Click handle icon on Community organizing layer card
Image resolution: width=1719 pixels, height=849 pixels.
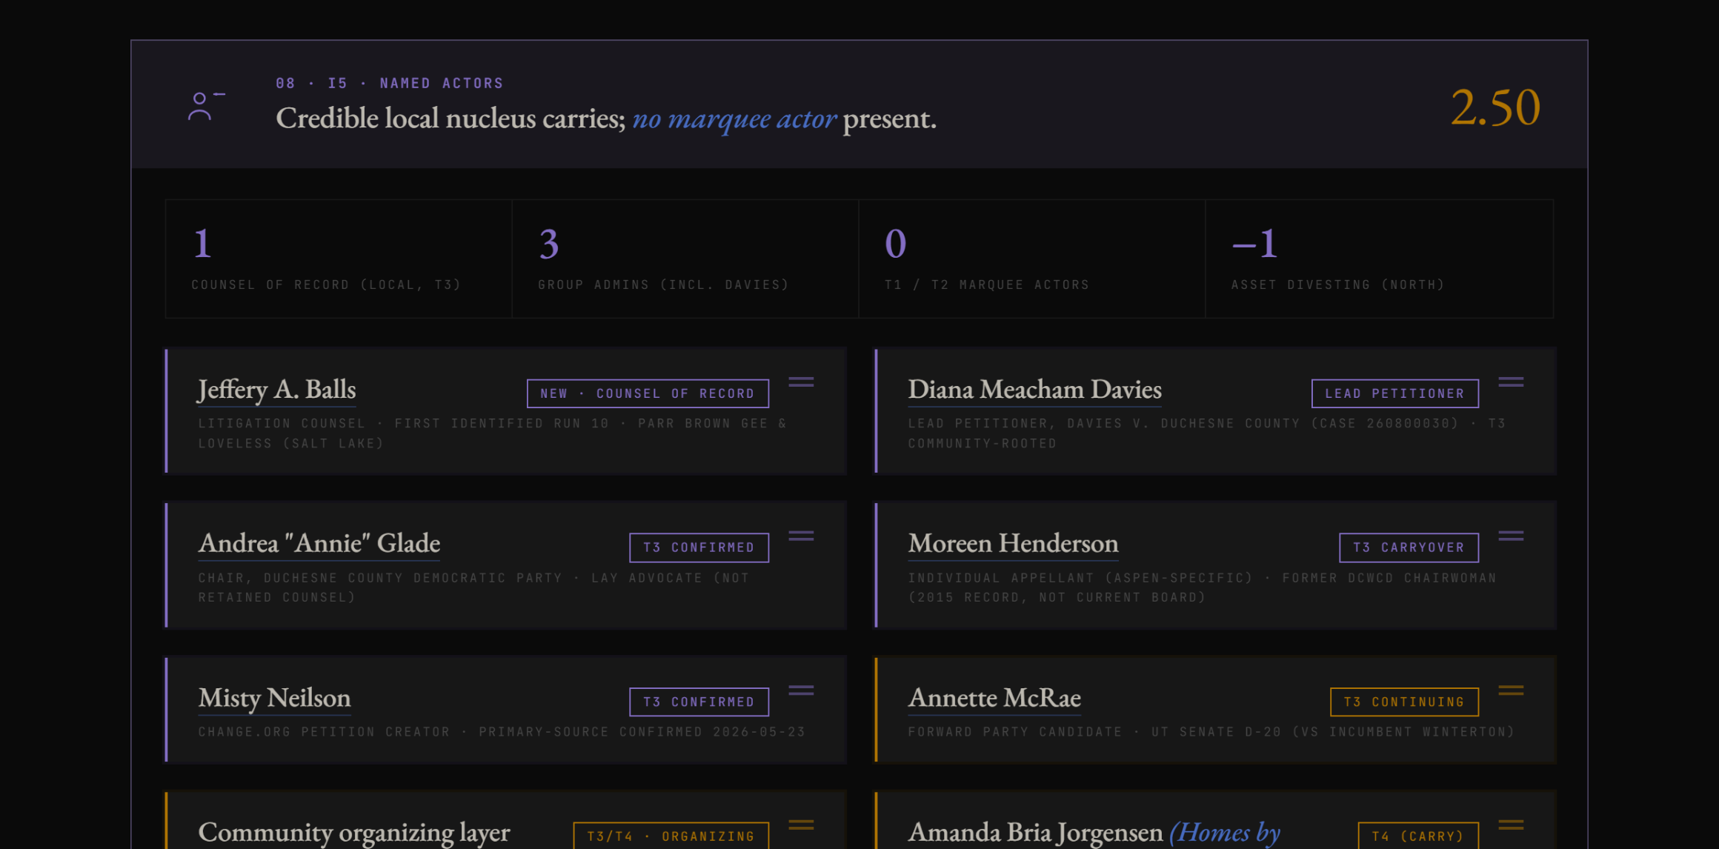click(801, 825)
